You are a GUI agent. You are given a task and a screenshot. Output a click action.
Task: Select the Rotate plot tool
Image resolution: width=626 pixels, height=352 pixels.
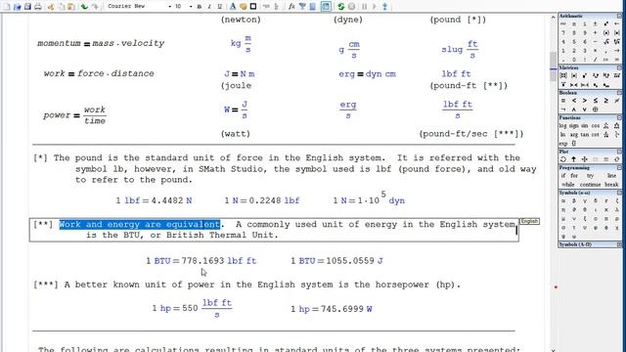click(563, 159)
